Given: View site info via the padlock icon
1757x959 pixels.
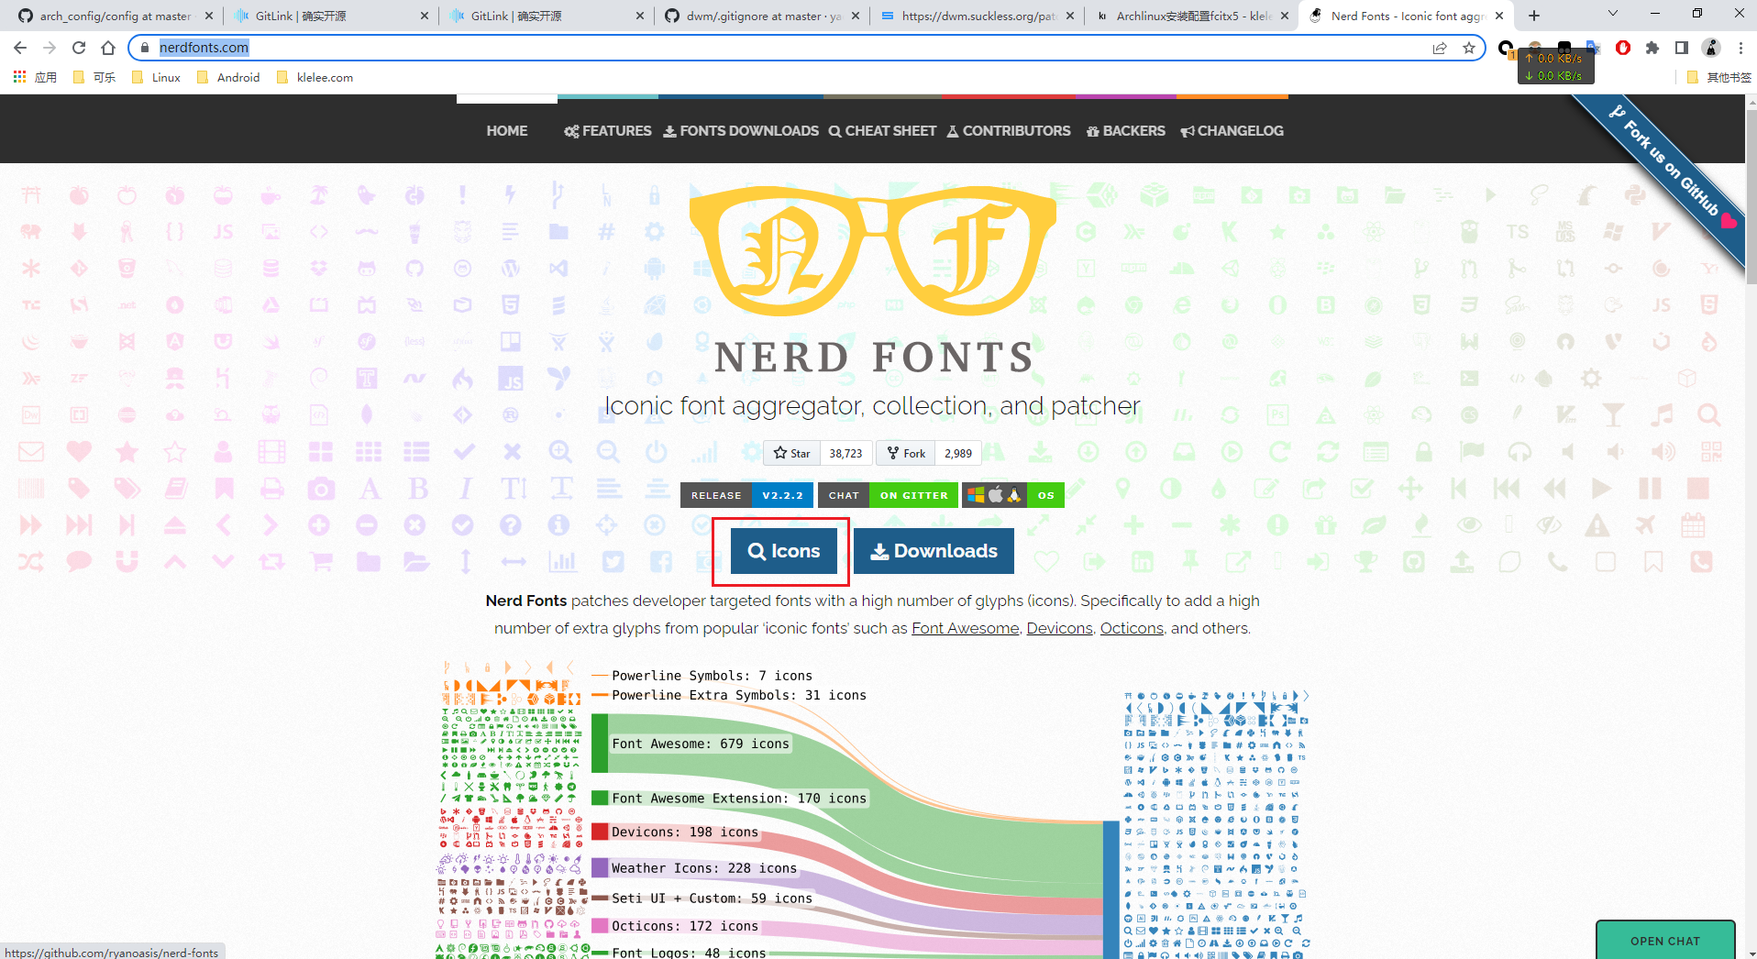Looking at the screenshot, I should point(144,48).
